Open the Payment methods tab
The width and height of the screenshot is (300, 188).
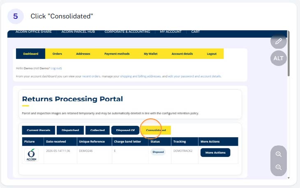point(117,54)
